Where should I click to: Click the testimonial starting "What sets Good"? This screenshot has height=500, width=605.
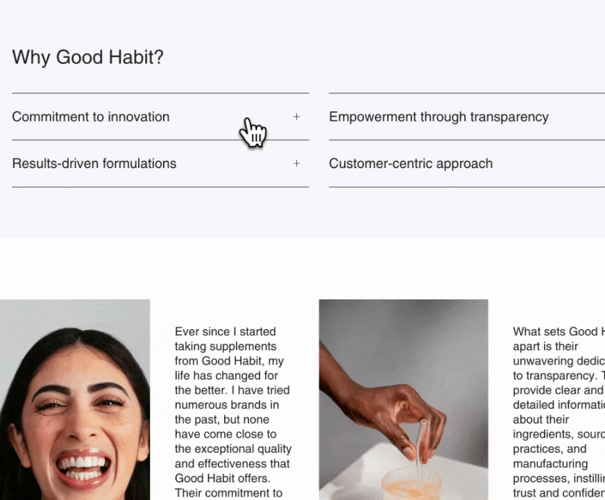tap(559, 412)
